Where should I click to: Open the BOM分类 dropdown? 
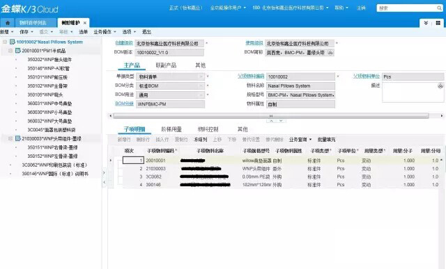[201, 85]
